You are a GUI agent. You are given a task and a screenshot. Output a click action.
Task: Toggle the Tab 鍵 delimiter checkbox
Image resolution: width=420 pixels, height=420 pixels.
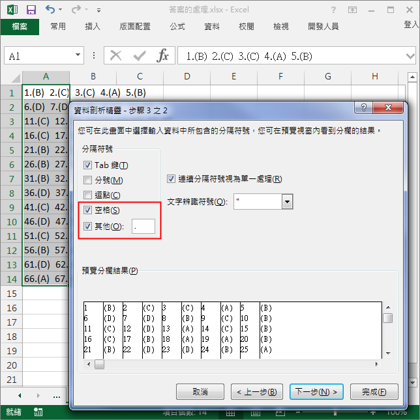pyautogui.click(x=87, y=165)
